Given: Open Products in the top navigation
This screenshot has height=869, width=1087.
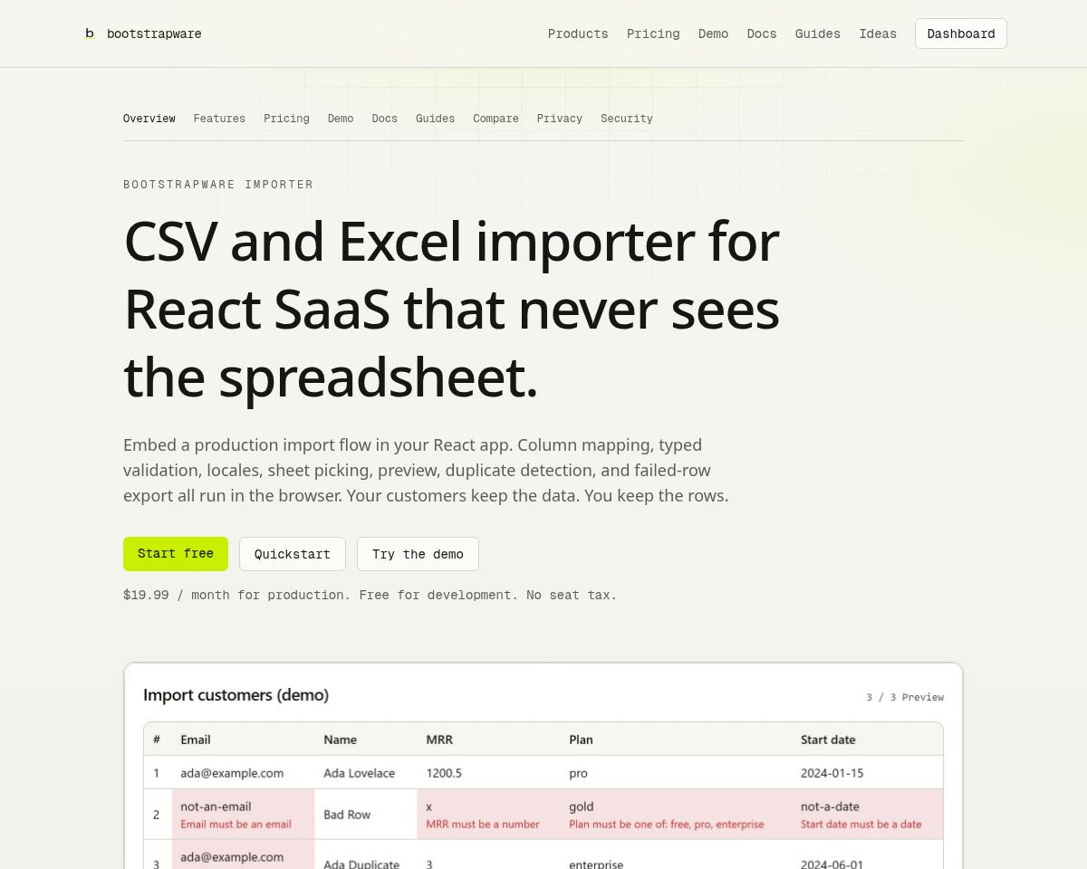Looking at the screenshot, I should 578,33.
